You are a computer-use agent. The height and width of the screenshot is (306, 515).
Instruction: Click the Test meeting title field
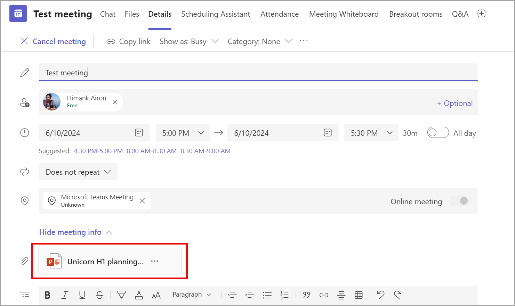(258, 72)
